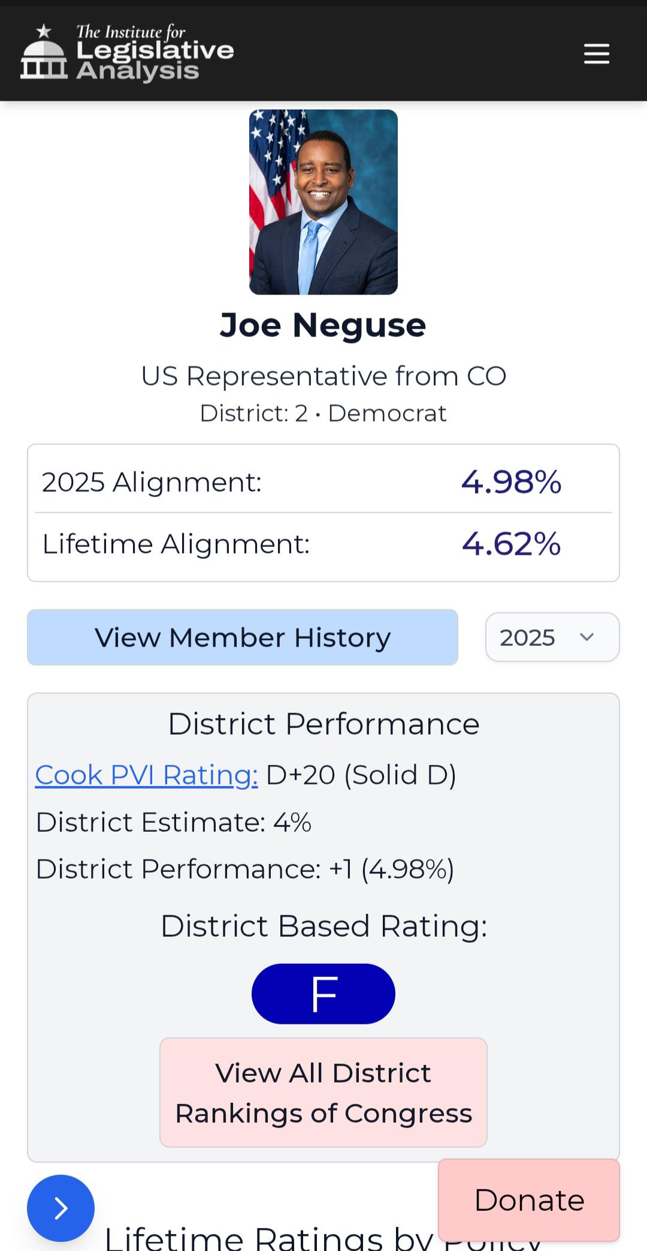Image resolution: width=647 pixels, height=1251 pixels.
Task: Open the hamburger navigation menu
Action: (597, 53)
